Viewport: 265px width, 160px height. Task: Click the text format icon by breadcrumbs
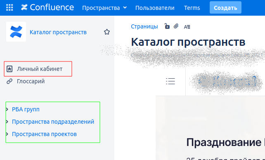[187, 27]
